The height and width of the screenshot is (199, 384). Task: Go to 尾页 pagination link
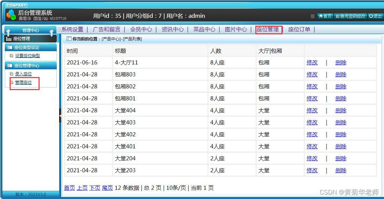tap(107, 188)
